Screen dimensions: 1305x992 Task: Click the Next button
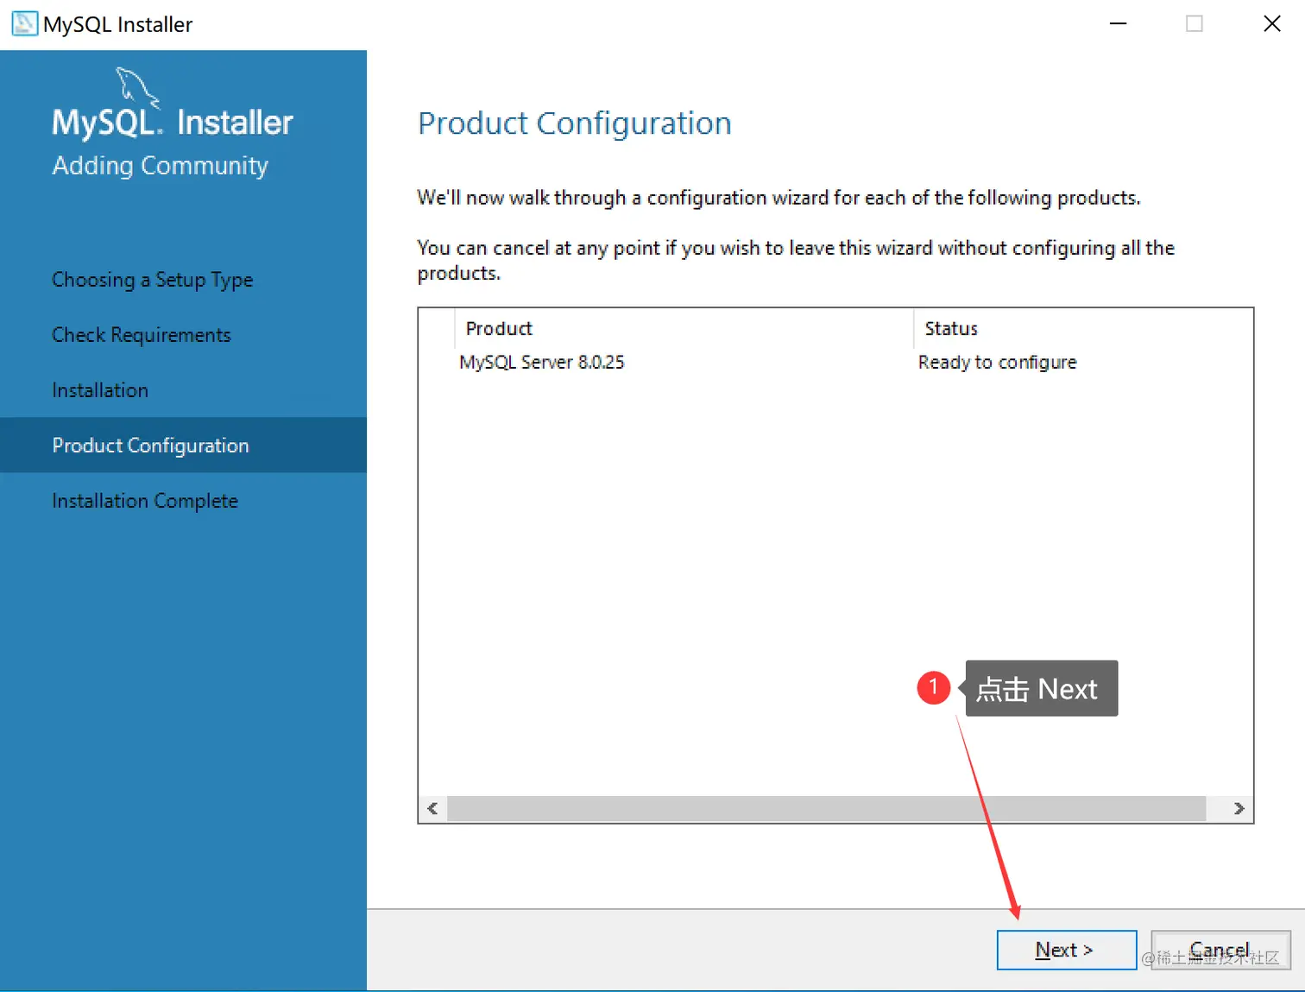(1066, 950)
